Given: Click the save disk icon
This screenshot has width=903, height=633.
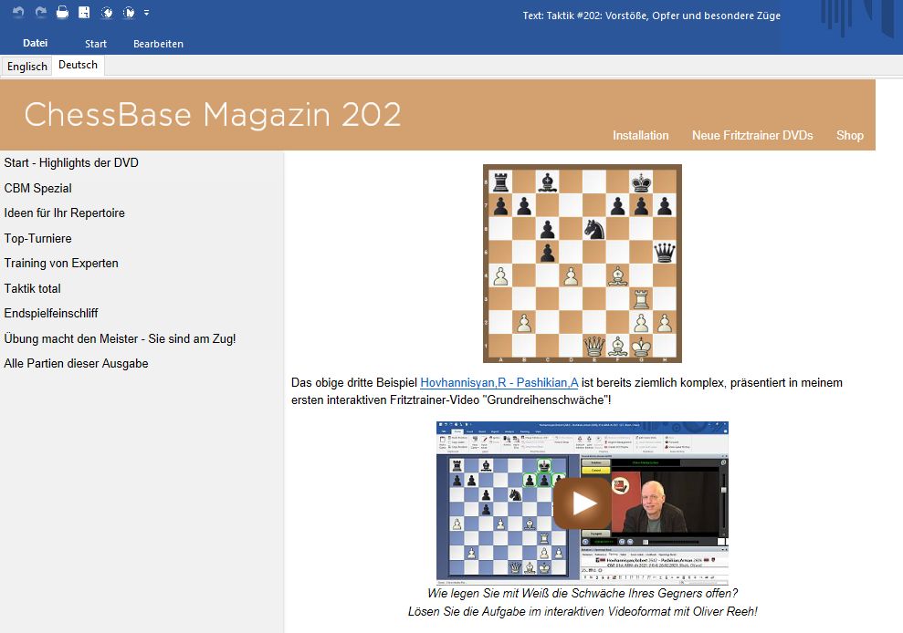Looking at the screenshot, I should (x=84, y=13).
